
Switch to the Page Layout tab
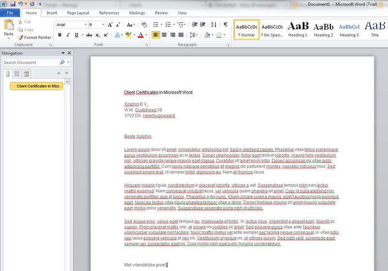[78, 13]
